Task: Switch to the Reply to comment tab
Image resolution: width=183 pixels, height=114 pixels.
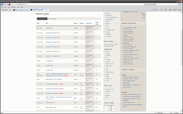Action: (21, 10)
